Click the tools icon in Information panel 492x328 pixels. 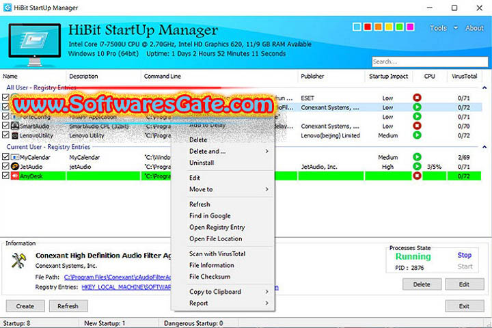coord(18,261)
